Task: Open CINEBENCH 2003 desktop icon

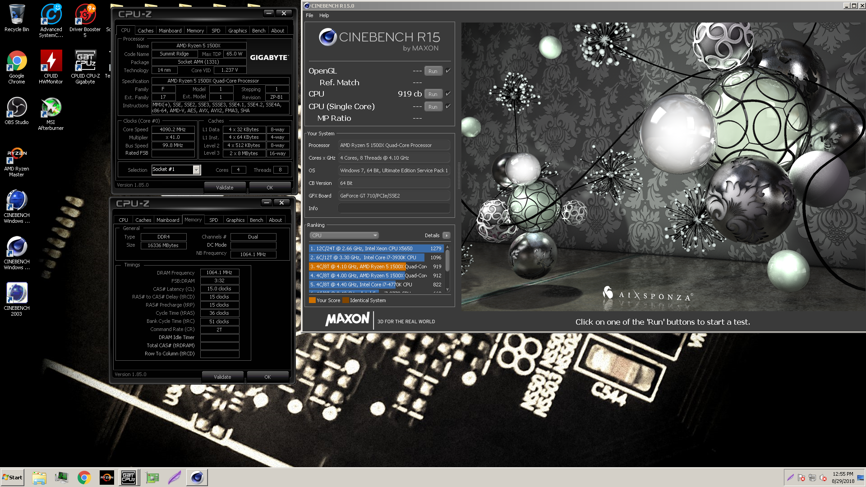Action: (x=17, y=299)
